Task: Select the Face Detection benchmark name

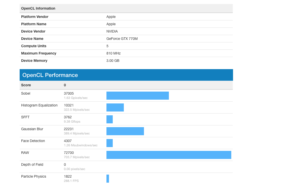Action: pyautogui.click(x=33, y=141)
